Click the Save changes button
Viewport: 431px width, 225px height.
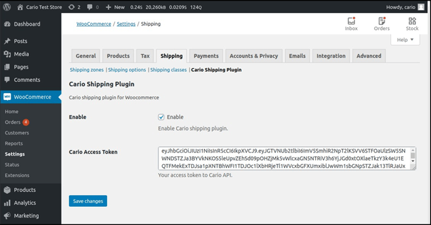(x=88, y=201)
